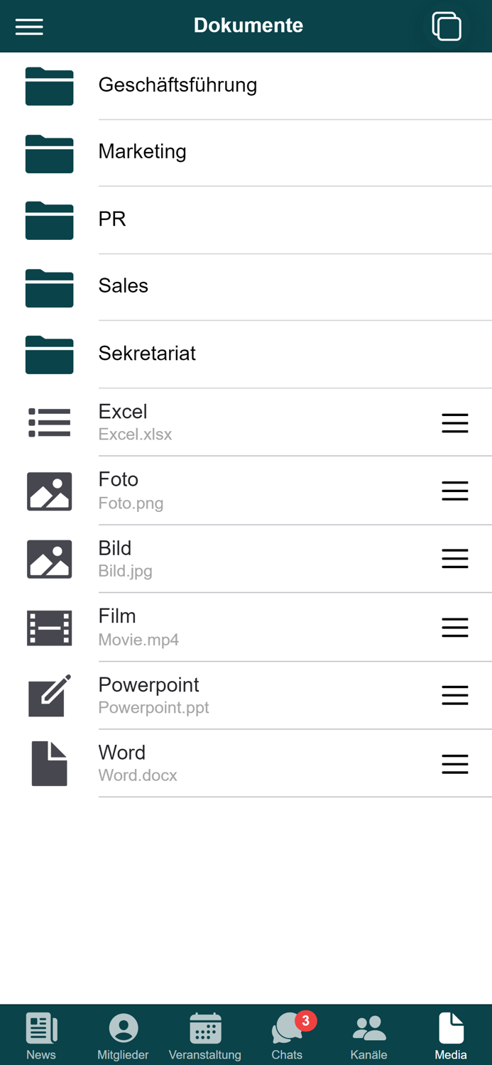492x1065 pixels.
Task: Click the film strip icon for Movie.mp4
Action: pos(49,627)
